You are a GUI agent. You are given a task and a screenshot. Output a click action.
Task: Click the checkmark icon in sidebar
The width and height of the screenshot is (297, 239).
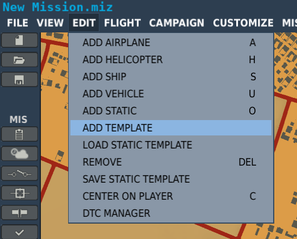click(19, 232)
